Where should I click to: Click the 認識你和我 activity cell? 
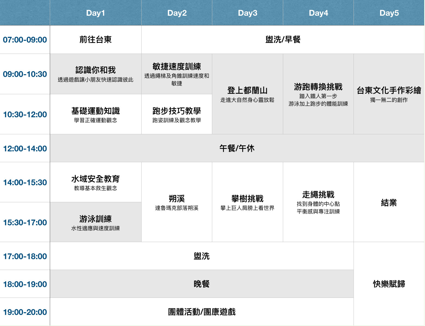[x=96, y=74]
